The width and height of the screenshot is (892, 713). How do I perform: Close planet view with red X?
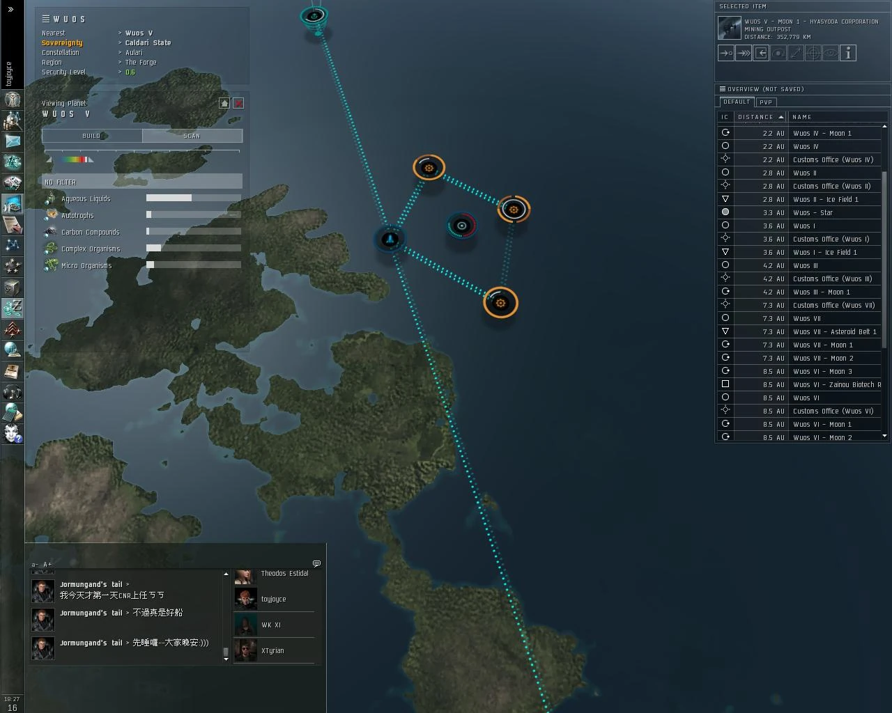238,103
